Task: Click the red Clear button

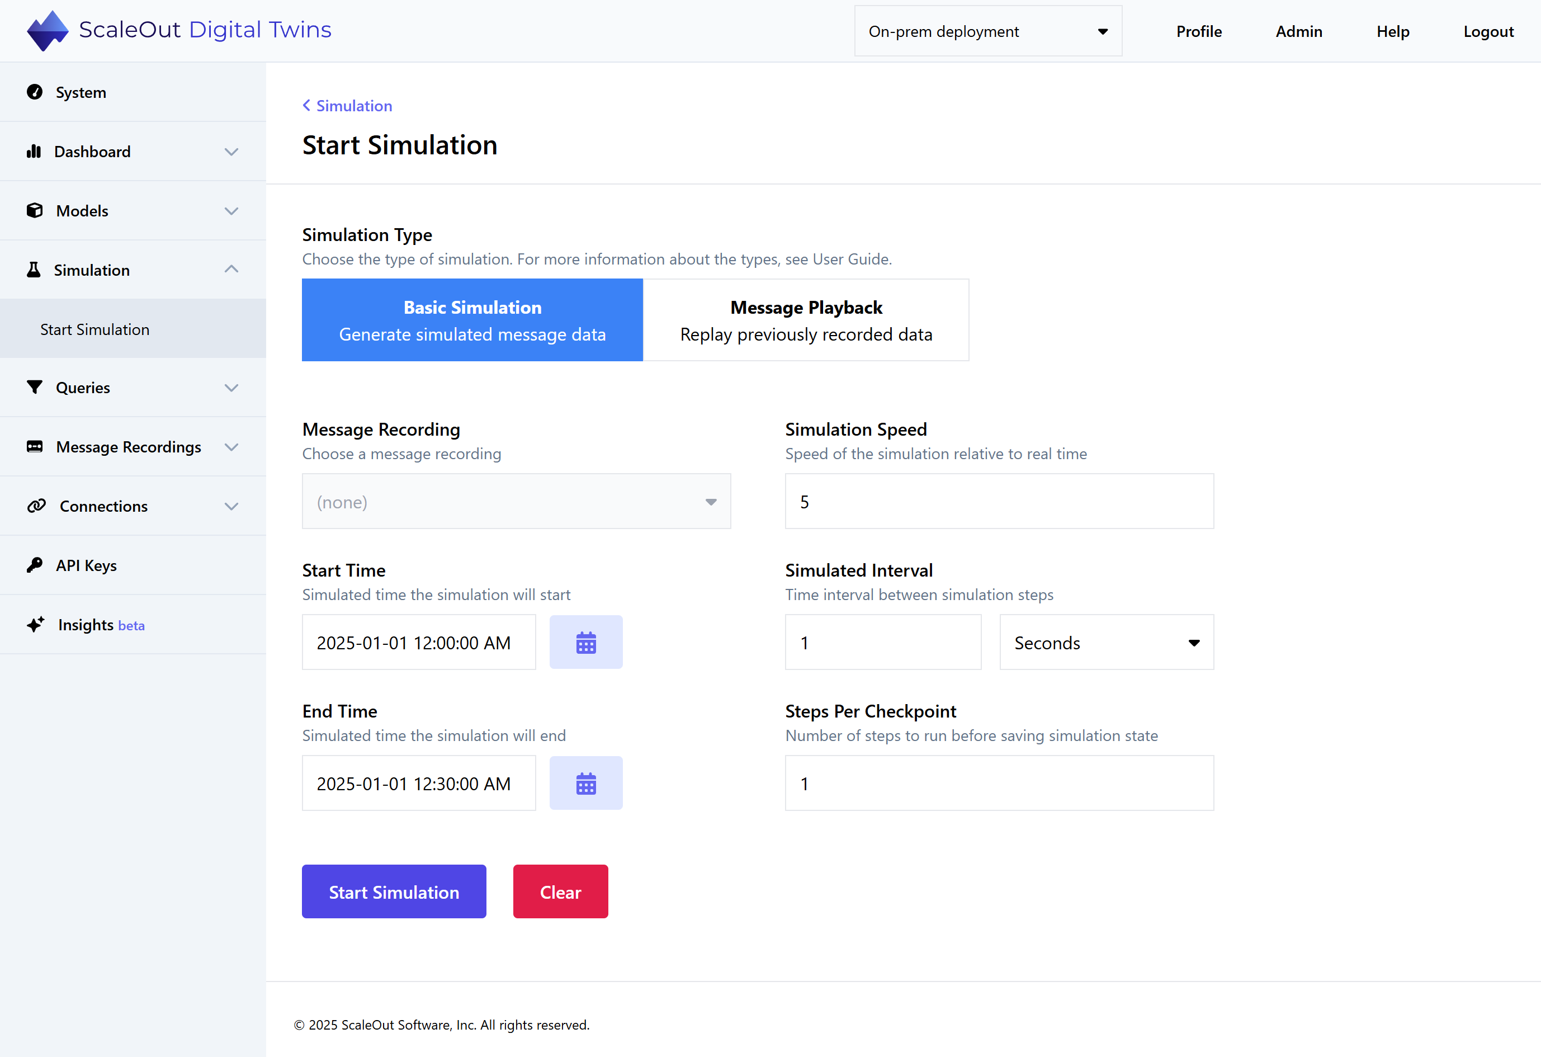Action: tap(560, 891)
